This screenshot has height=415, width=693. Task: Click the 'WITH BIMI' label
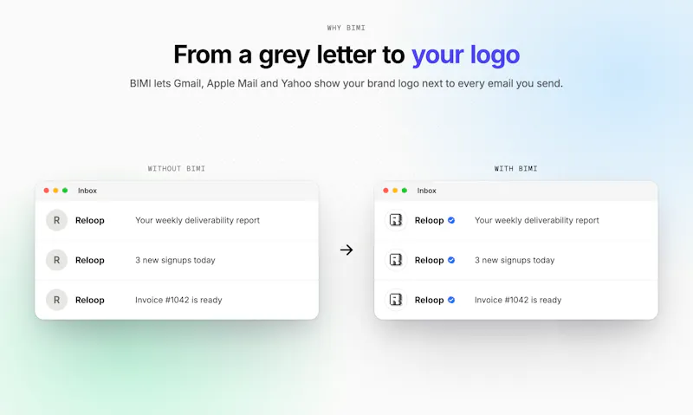(515, 168)
